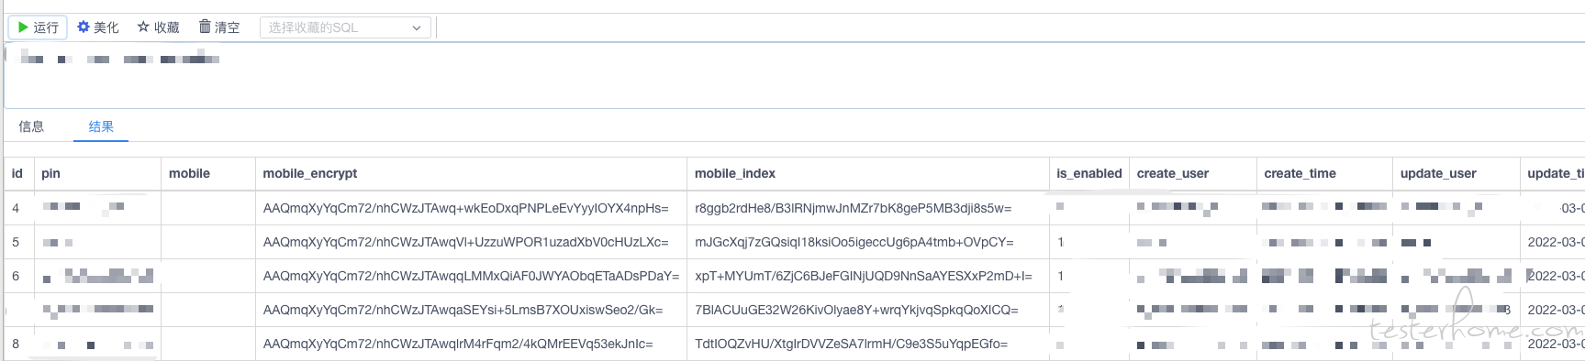1585x361 pixels.
Task: Select the row with id 5
Action: coord(794,242)
